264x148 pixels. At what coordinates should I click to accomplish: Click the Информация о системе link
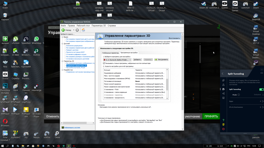[x=72, y=127]
